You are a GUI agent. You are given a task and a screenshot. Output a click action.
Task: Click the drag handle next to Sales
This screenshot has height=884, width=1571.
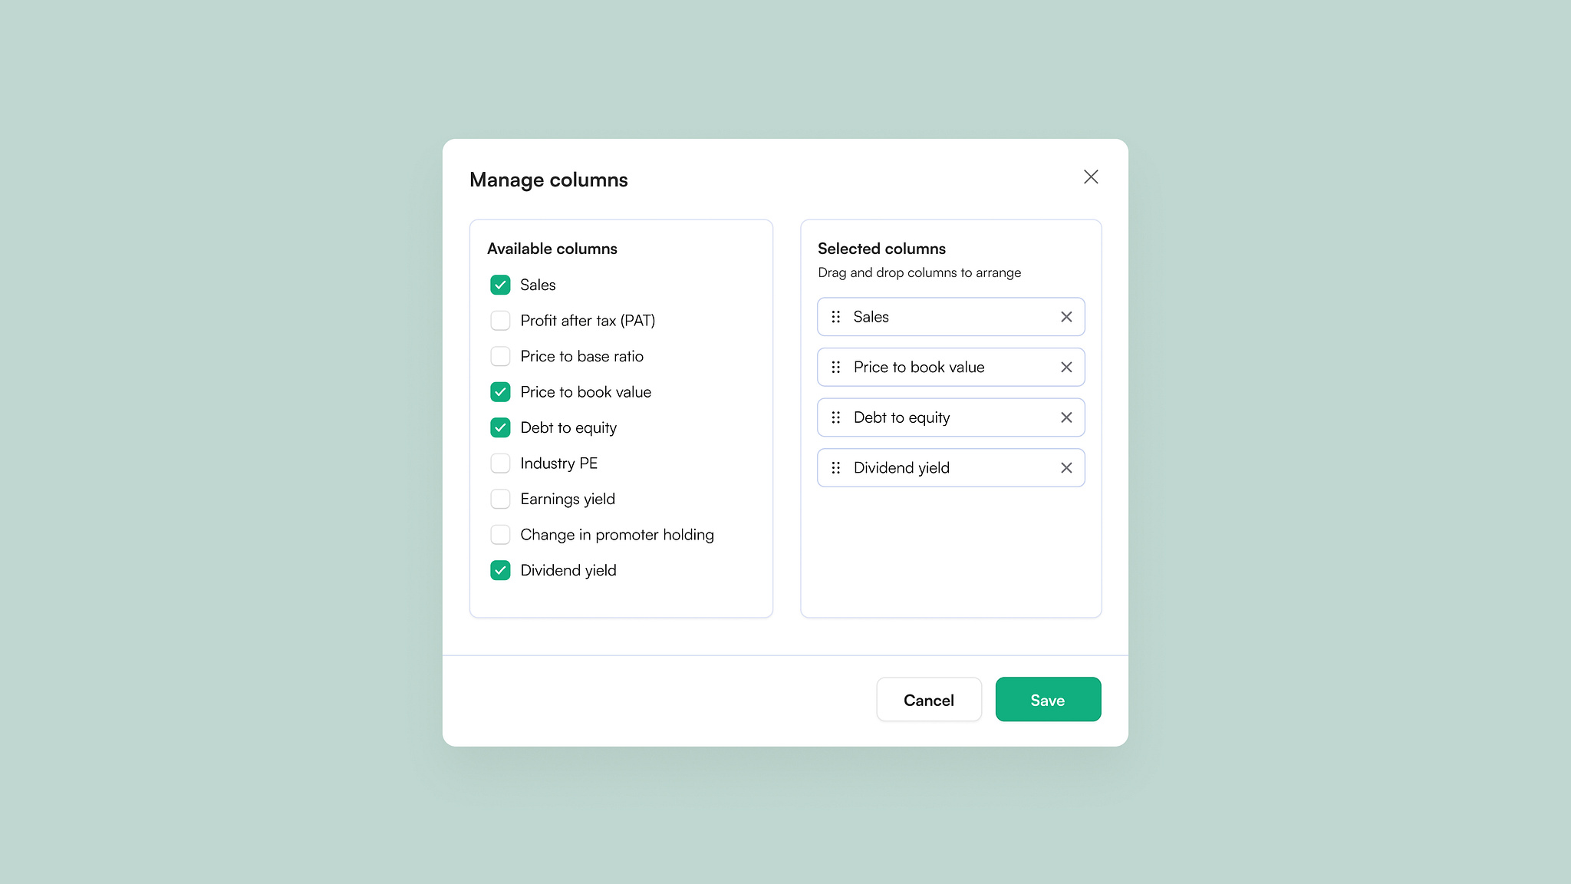coord(836,316)
